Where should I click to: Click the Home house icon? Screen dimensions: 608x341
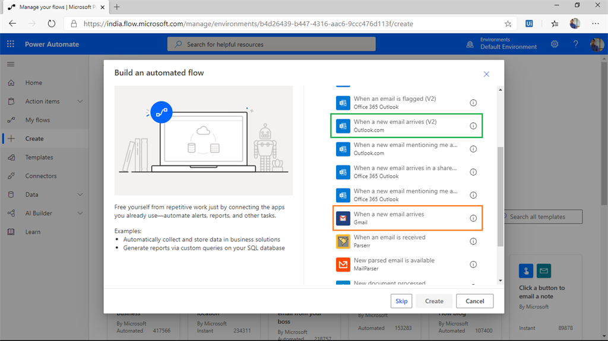click(11, 82)
